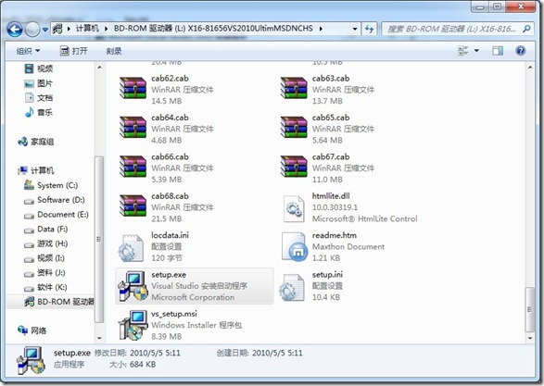544x386 pixels.
Task: Click navigation pane scroll up arrow
Action: [x=99, y=68]
